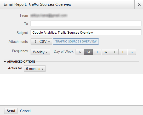
Task: Click the CSV file icon in Attachments
Action: click(36, 41)
